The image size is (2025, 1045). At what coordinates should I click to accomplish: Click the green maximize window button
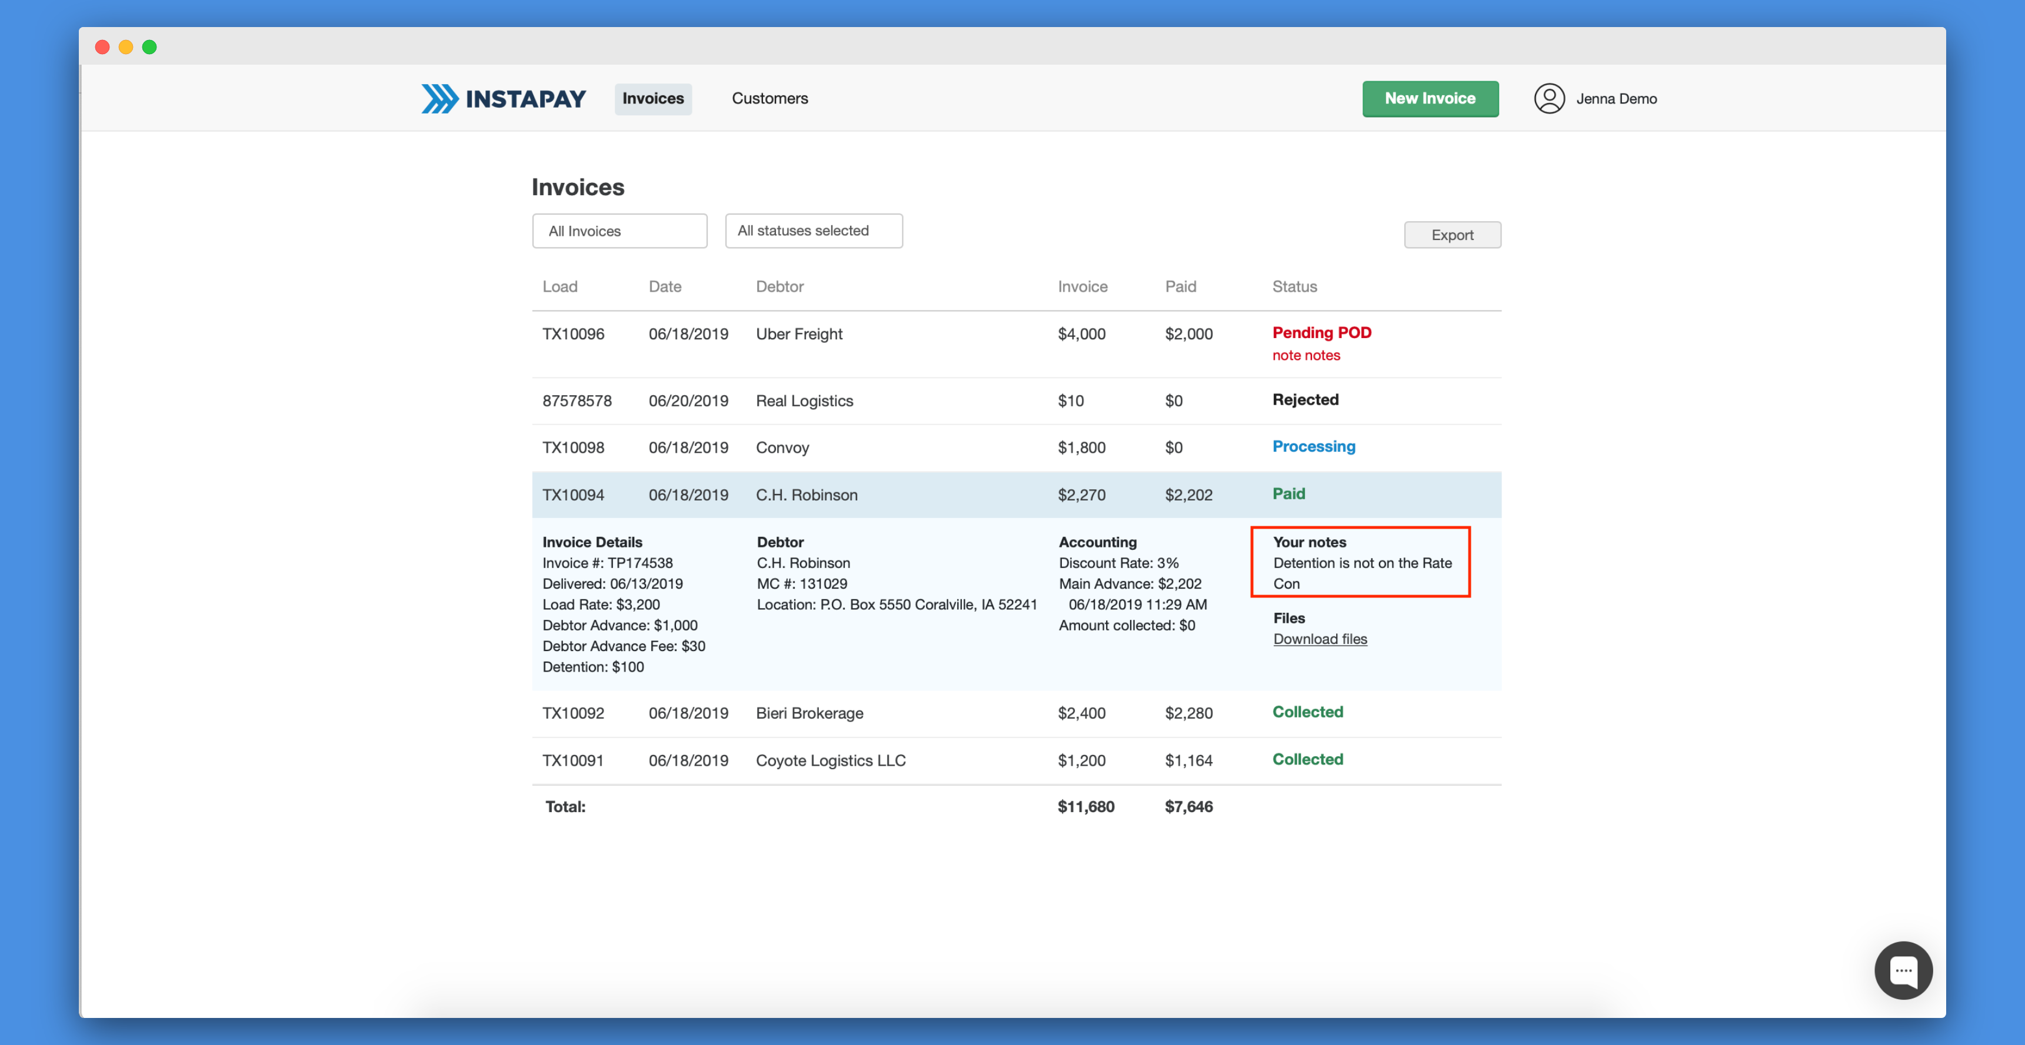tap(149, 47)
